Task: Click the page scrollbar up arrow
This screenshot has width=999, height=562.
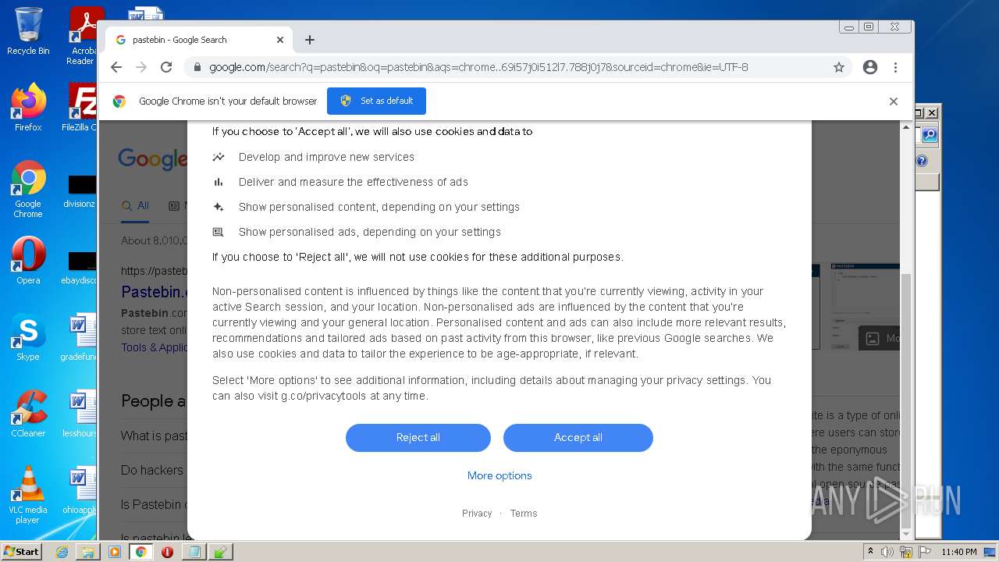Action: tap(906, 127)
